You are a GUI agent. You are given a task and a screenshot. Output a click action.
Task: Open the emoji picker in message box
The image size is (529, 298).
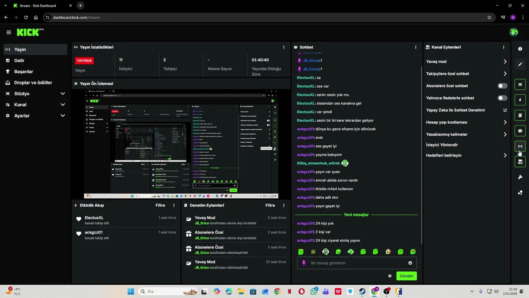[410, 263]
